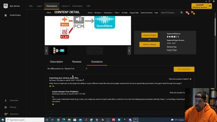Screen dimensions: 217x122
Task: Launch UE5 Early Access
Action: [x=200, y=6]
